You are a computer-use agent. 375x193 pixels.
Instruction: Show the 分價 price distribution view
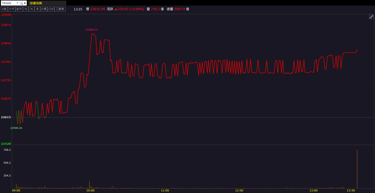point(44,9)
